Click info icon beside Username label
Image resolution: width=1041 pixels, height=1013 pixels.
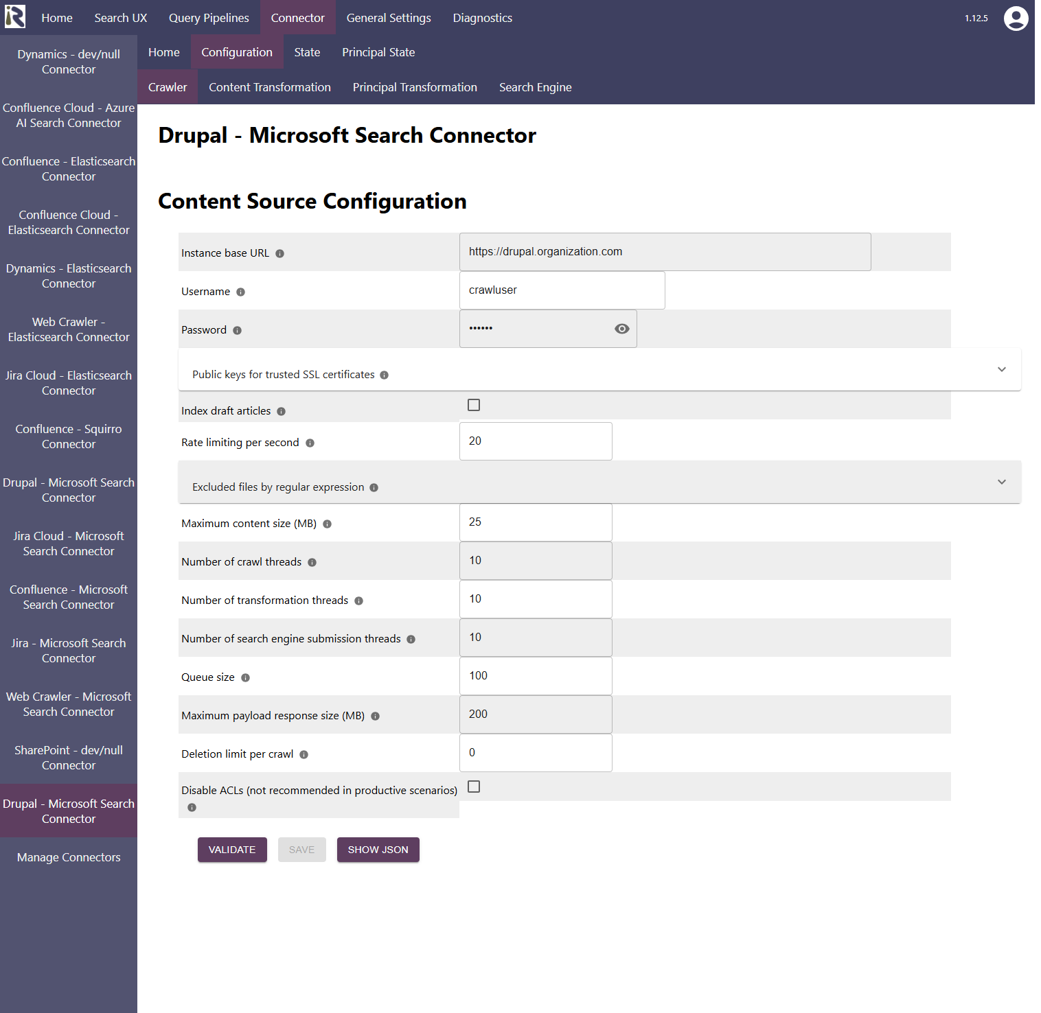240,292
